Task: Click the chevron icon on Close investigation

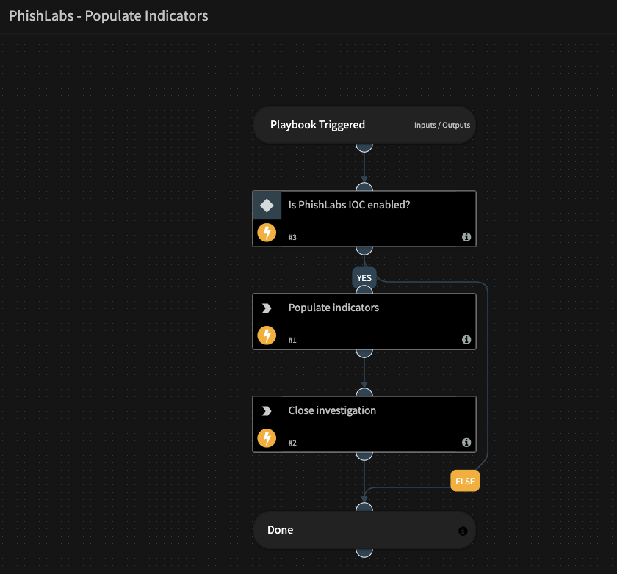Action: tap(267, 411)
